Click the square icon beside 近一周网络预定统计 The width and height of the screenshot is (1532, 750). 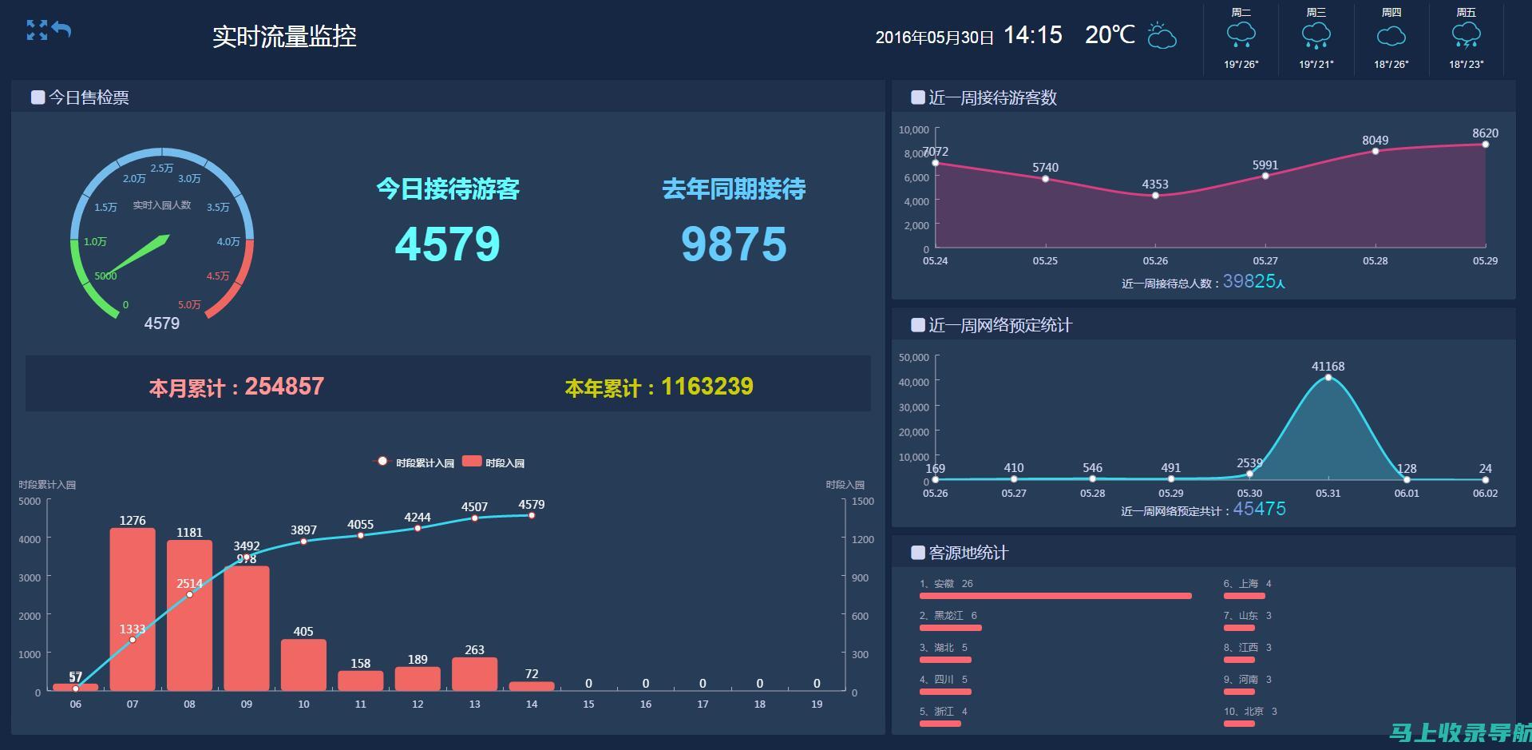918,325
